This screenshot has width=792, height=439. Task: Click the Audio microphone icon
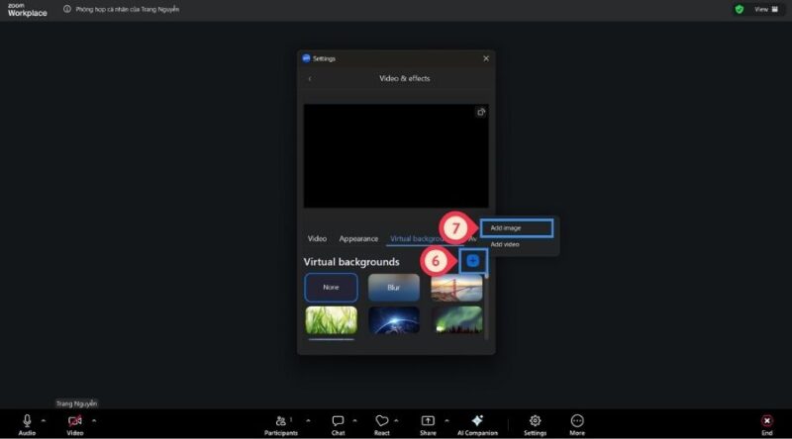tap(27, 420)
